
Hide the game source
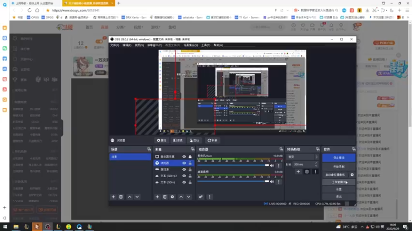[184, 169]
